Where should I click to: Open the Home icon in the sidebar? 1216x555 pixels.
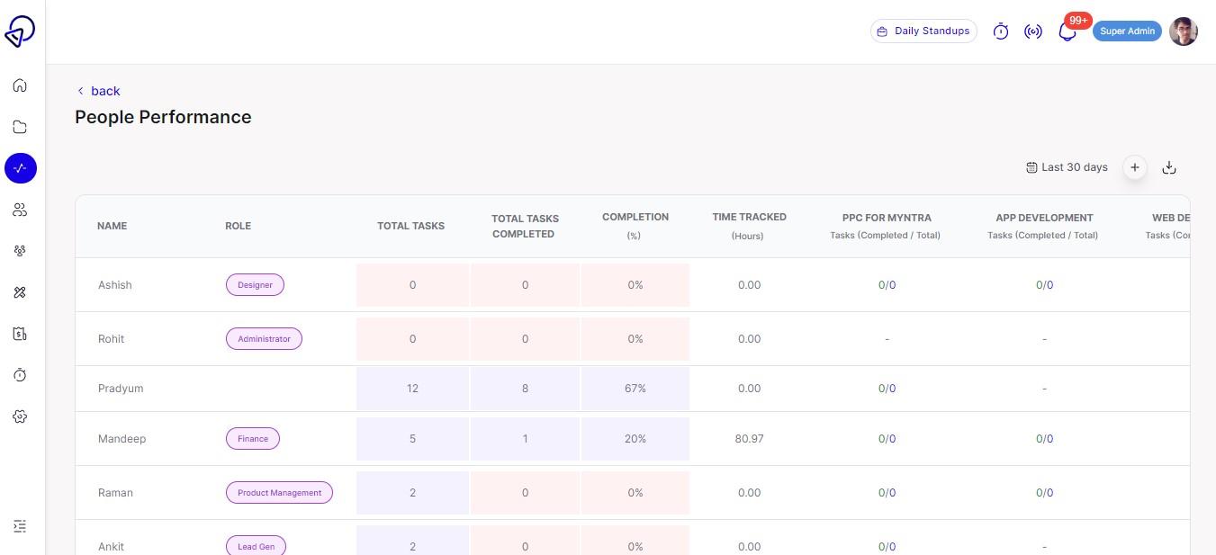tap(20, 85)
